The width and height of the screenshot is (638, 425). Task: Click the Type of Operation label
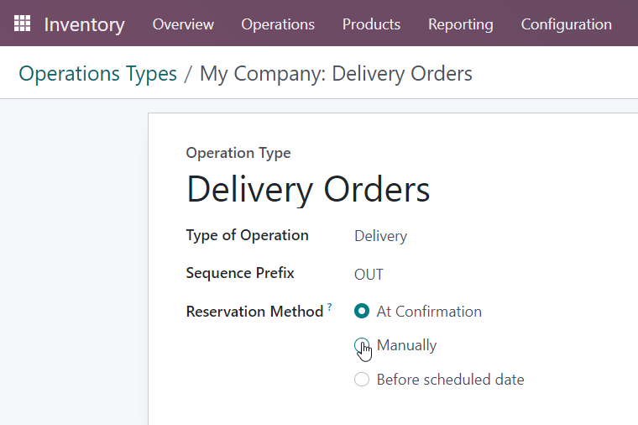(x=248, y=235)
